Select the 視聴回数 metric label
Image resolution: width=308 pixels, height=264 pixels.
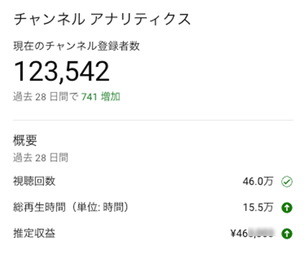click(x=35, y=181)
